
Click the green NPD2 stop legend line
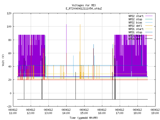tap(149, 19)
